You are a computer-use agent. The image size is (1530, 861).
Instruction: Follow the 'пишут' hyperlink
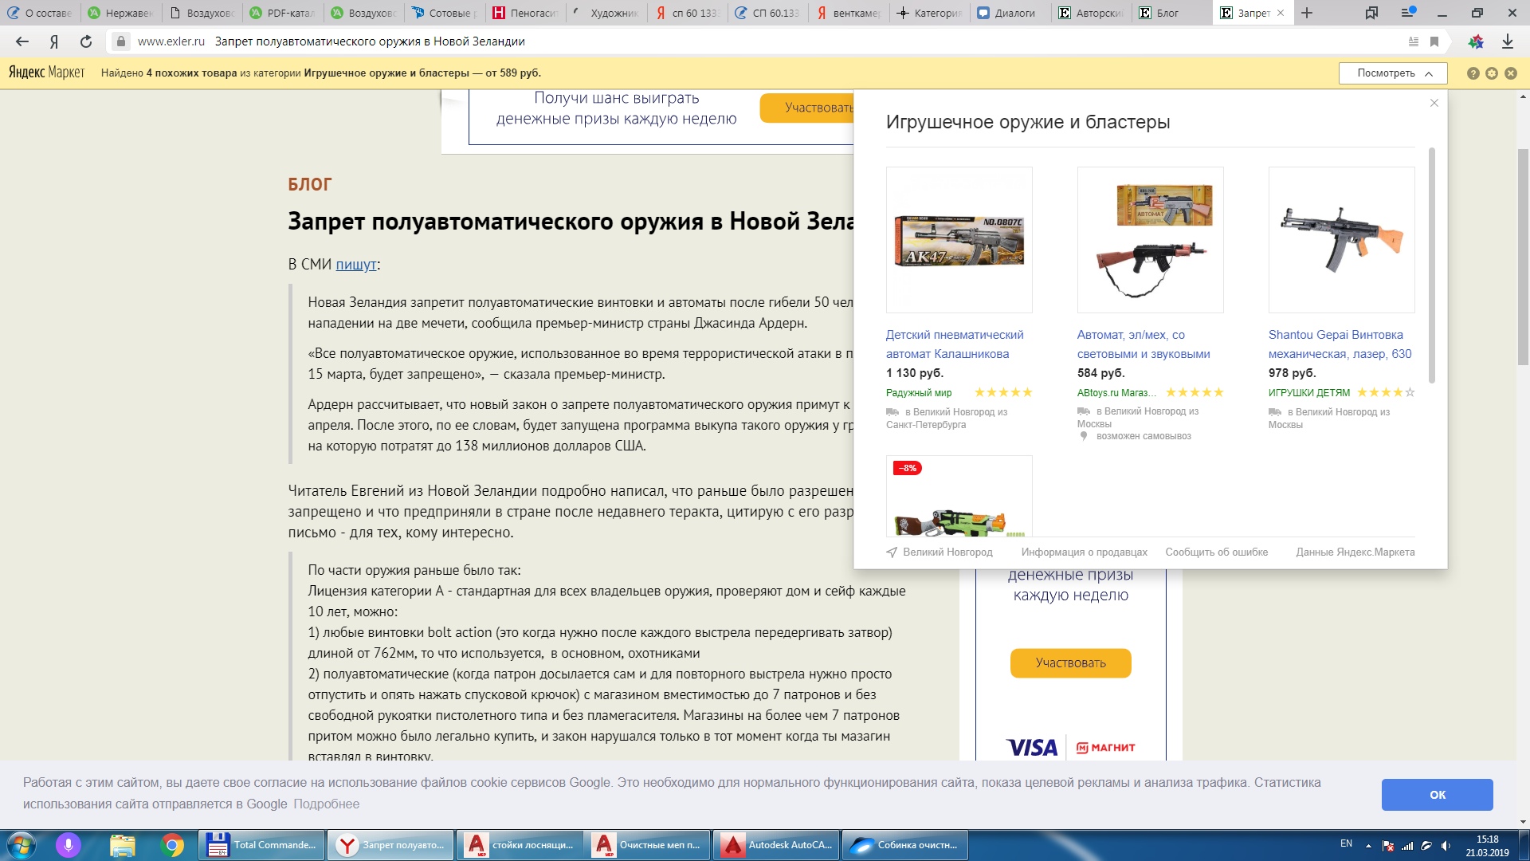click(355, 265)
